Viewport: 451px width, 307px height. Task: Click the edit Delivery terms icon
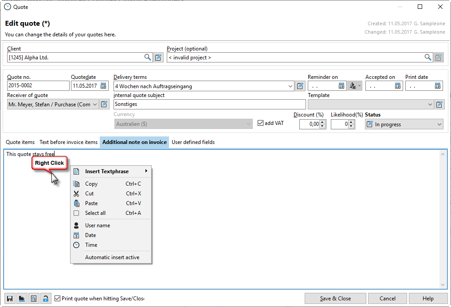point(300,86)
